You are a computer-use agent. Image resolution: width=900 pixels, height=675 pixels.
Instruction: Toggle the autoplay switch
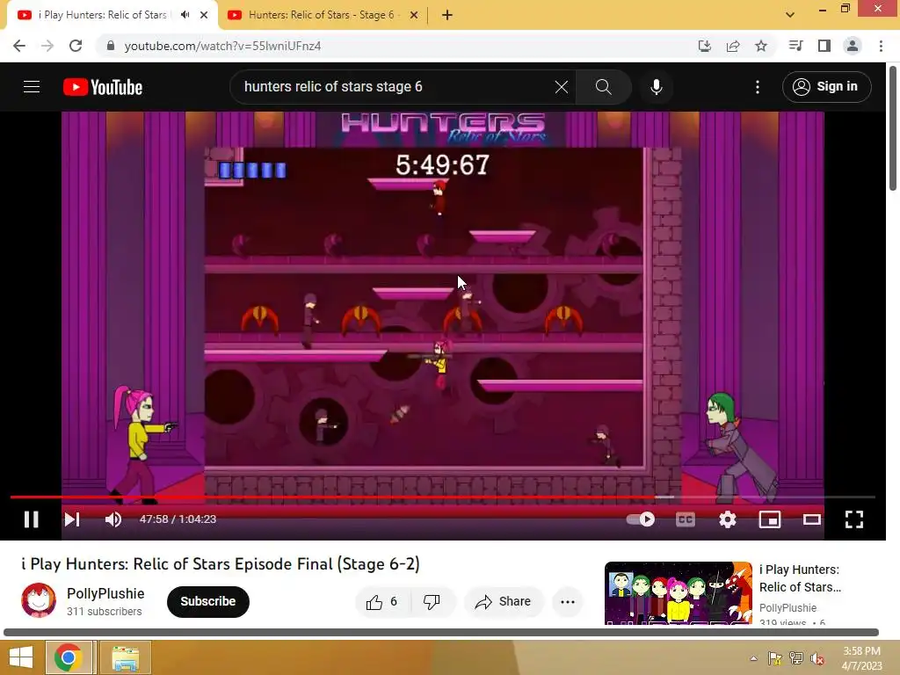641,519
